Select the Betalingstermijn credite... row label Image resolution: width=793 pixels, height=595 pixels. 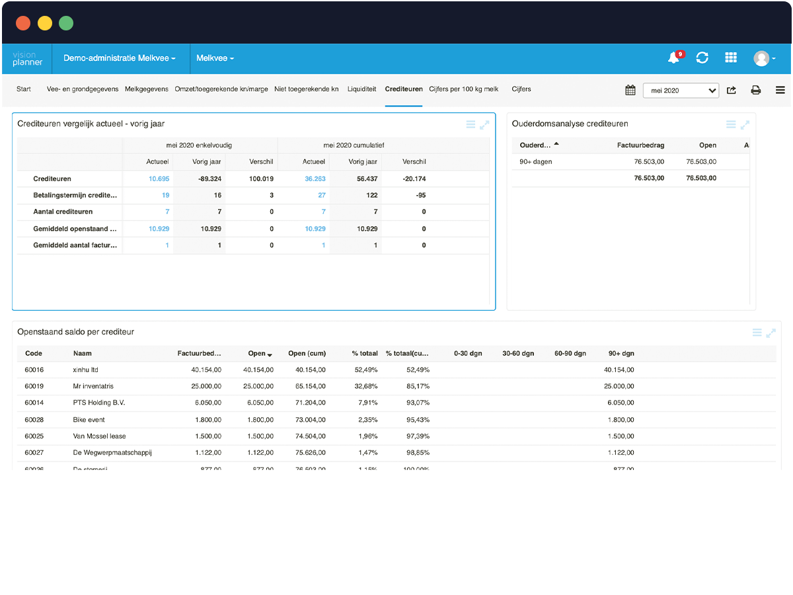(75, 195)
